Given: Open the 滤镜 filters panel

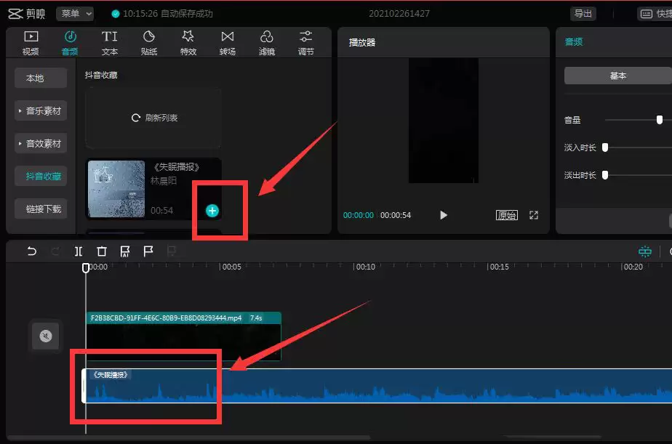Looking at the screenshot, I should point(266,41).
